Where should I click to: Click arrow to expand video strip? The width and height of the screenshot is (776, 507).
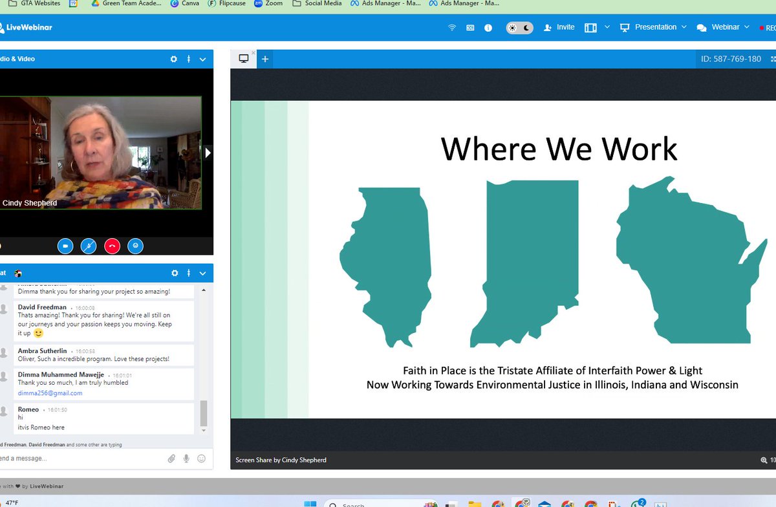[208, 153]
